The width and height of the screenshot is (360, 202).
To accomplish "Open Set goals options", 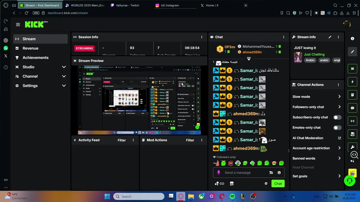I will click(317, 176).
